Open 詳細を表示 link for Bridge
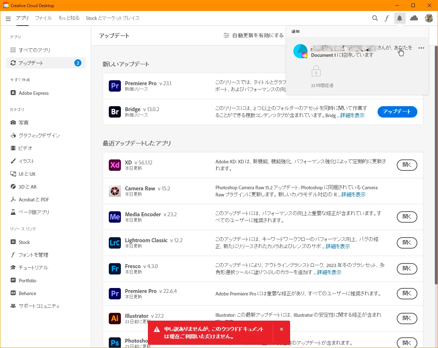This screenshot has height=348, width=438. [x=352, y=115]
